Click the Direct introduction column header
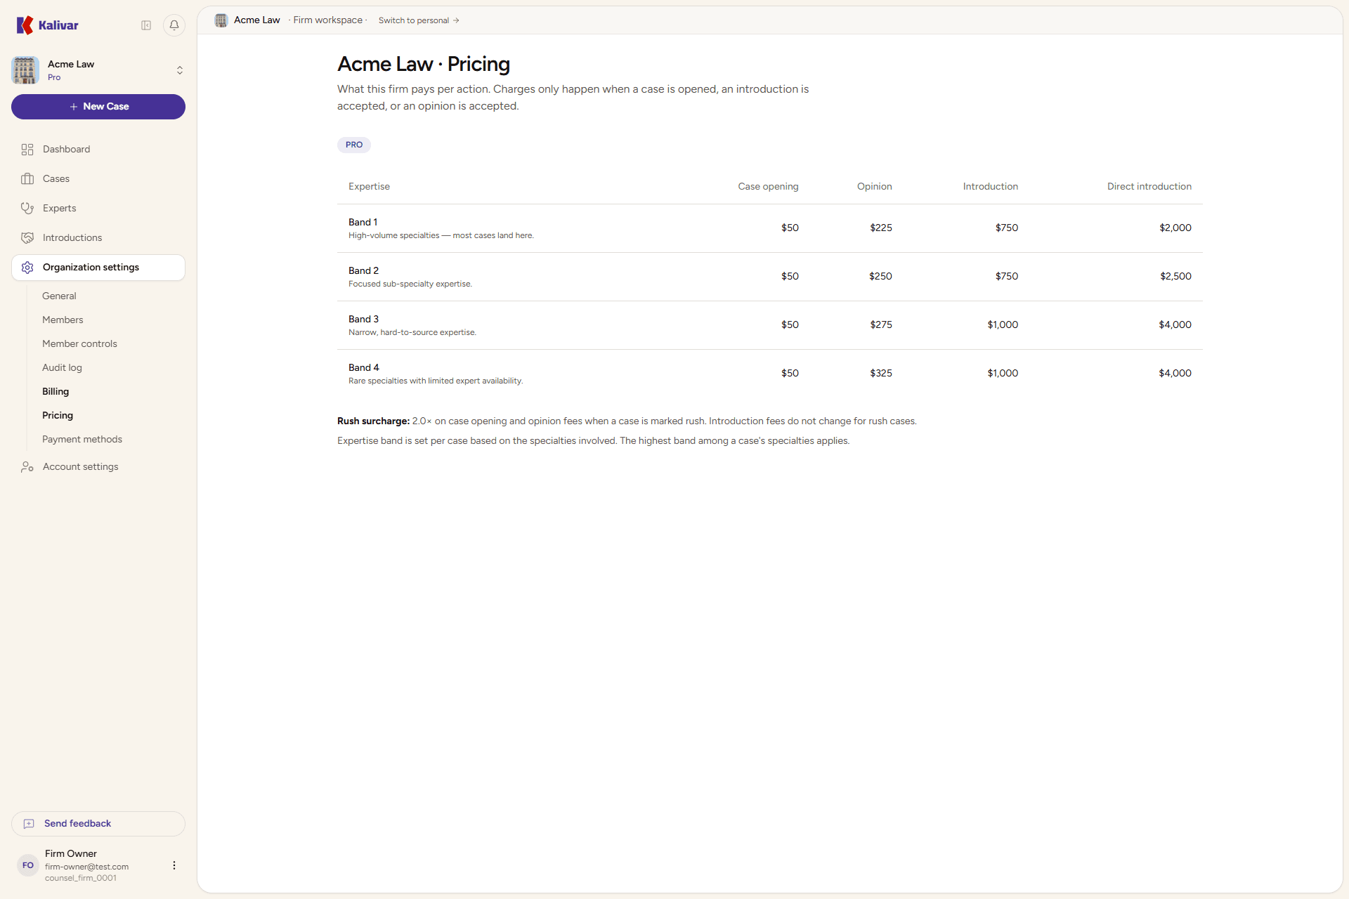 pyautogui.click(x=1149, y=187)
